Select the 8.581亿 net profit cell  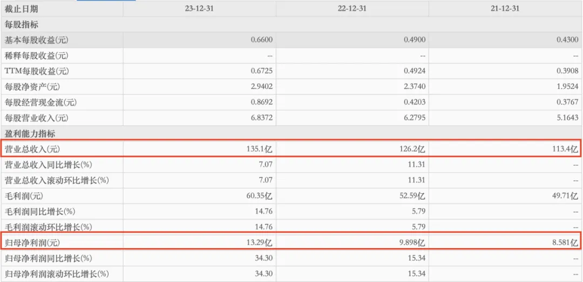coord(565,242)
